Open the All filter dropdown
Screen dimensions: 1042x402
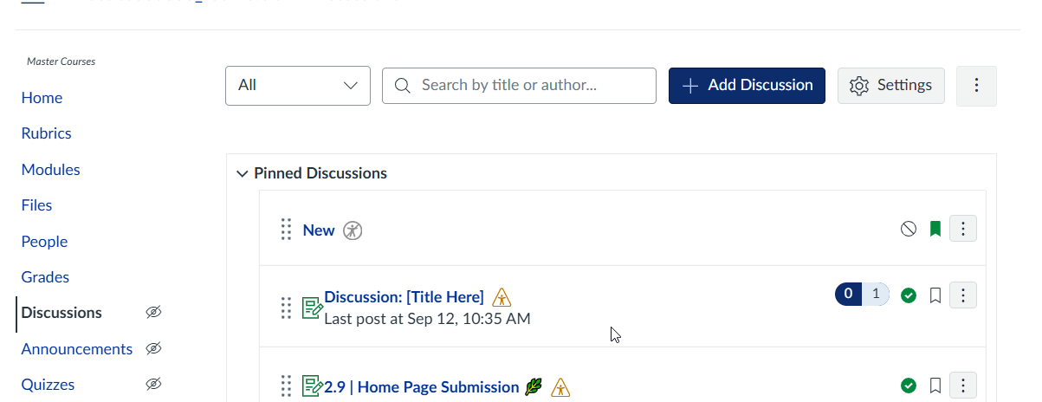(298, 86)
